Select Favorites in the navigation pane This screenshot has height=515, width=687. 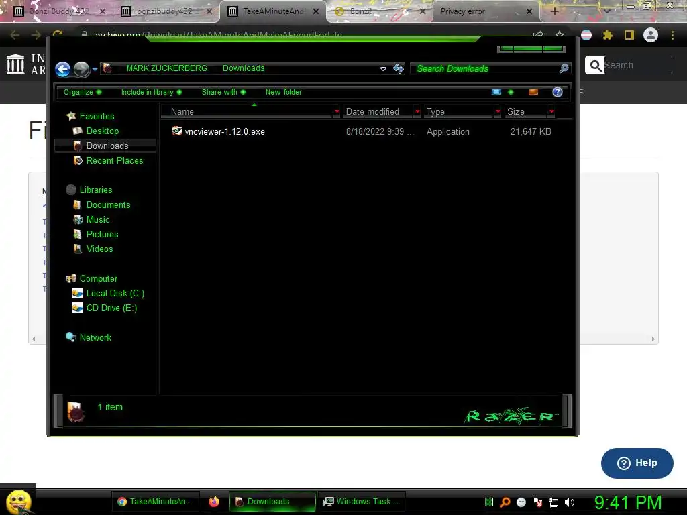97,116
